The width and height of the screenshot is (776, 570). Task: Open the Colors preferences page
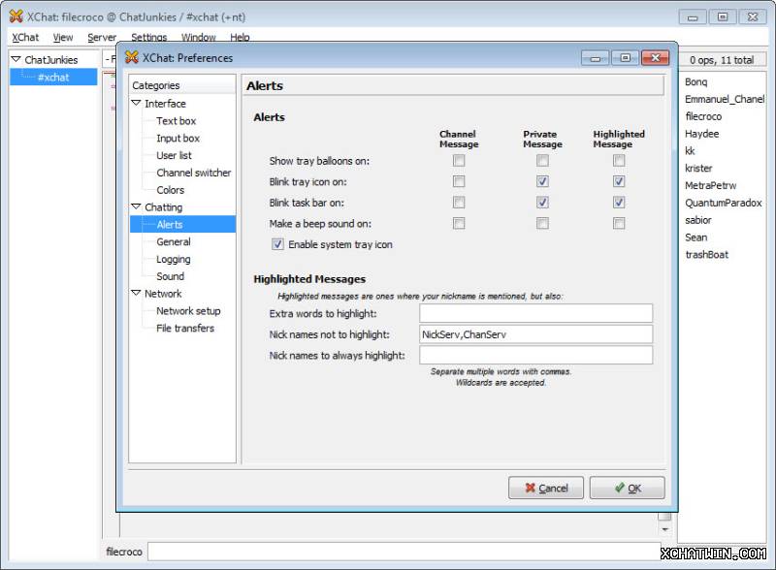click(170, 190)
